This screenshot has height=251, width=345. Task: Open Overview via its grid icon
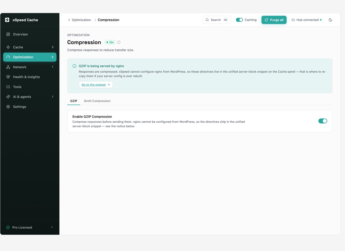[x=8, y=34]
